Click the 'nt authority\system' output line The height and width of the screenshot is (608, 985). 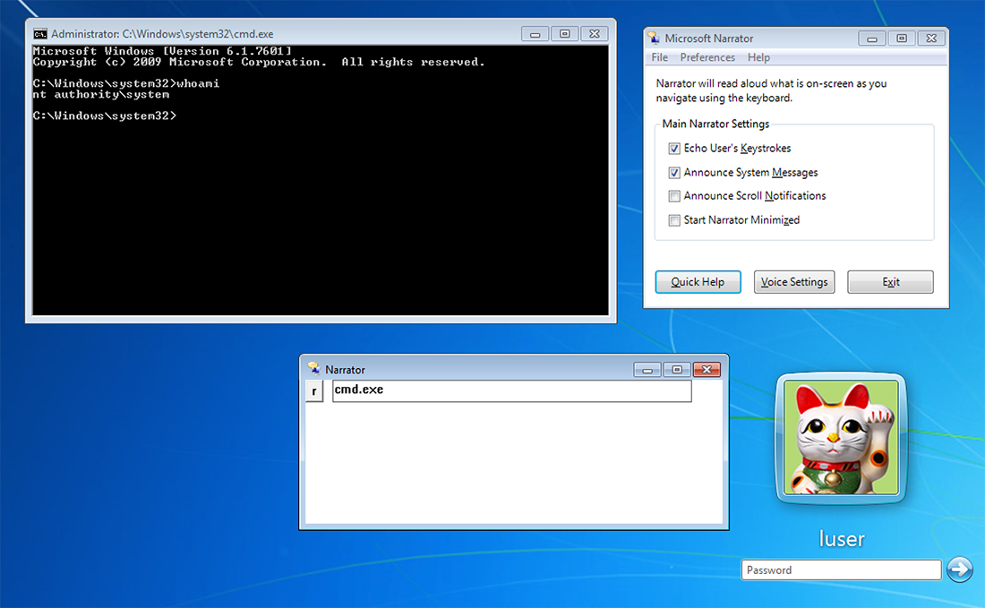coord(101,95)
